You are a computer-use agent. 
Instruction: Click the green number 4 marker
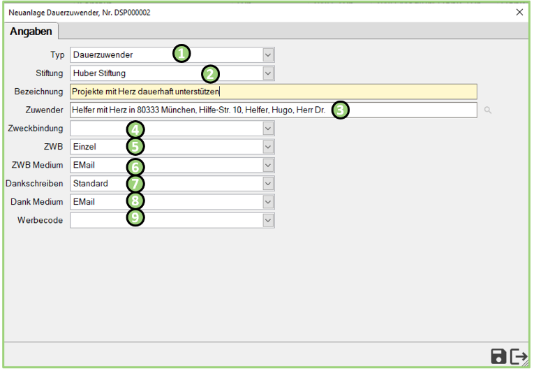[x=135, y=129]
